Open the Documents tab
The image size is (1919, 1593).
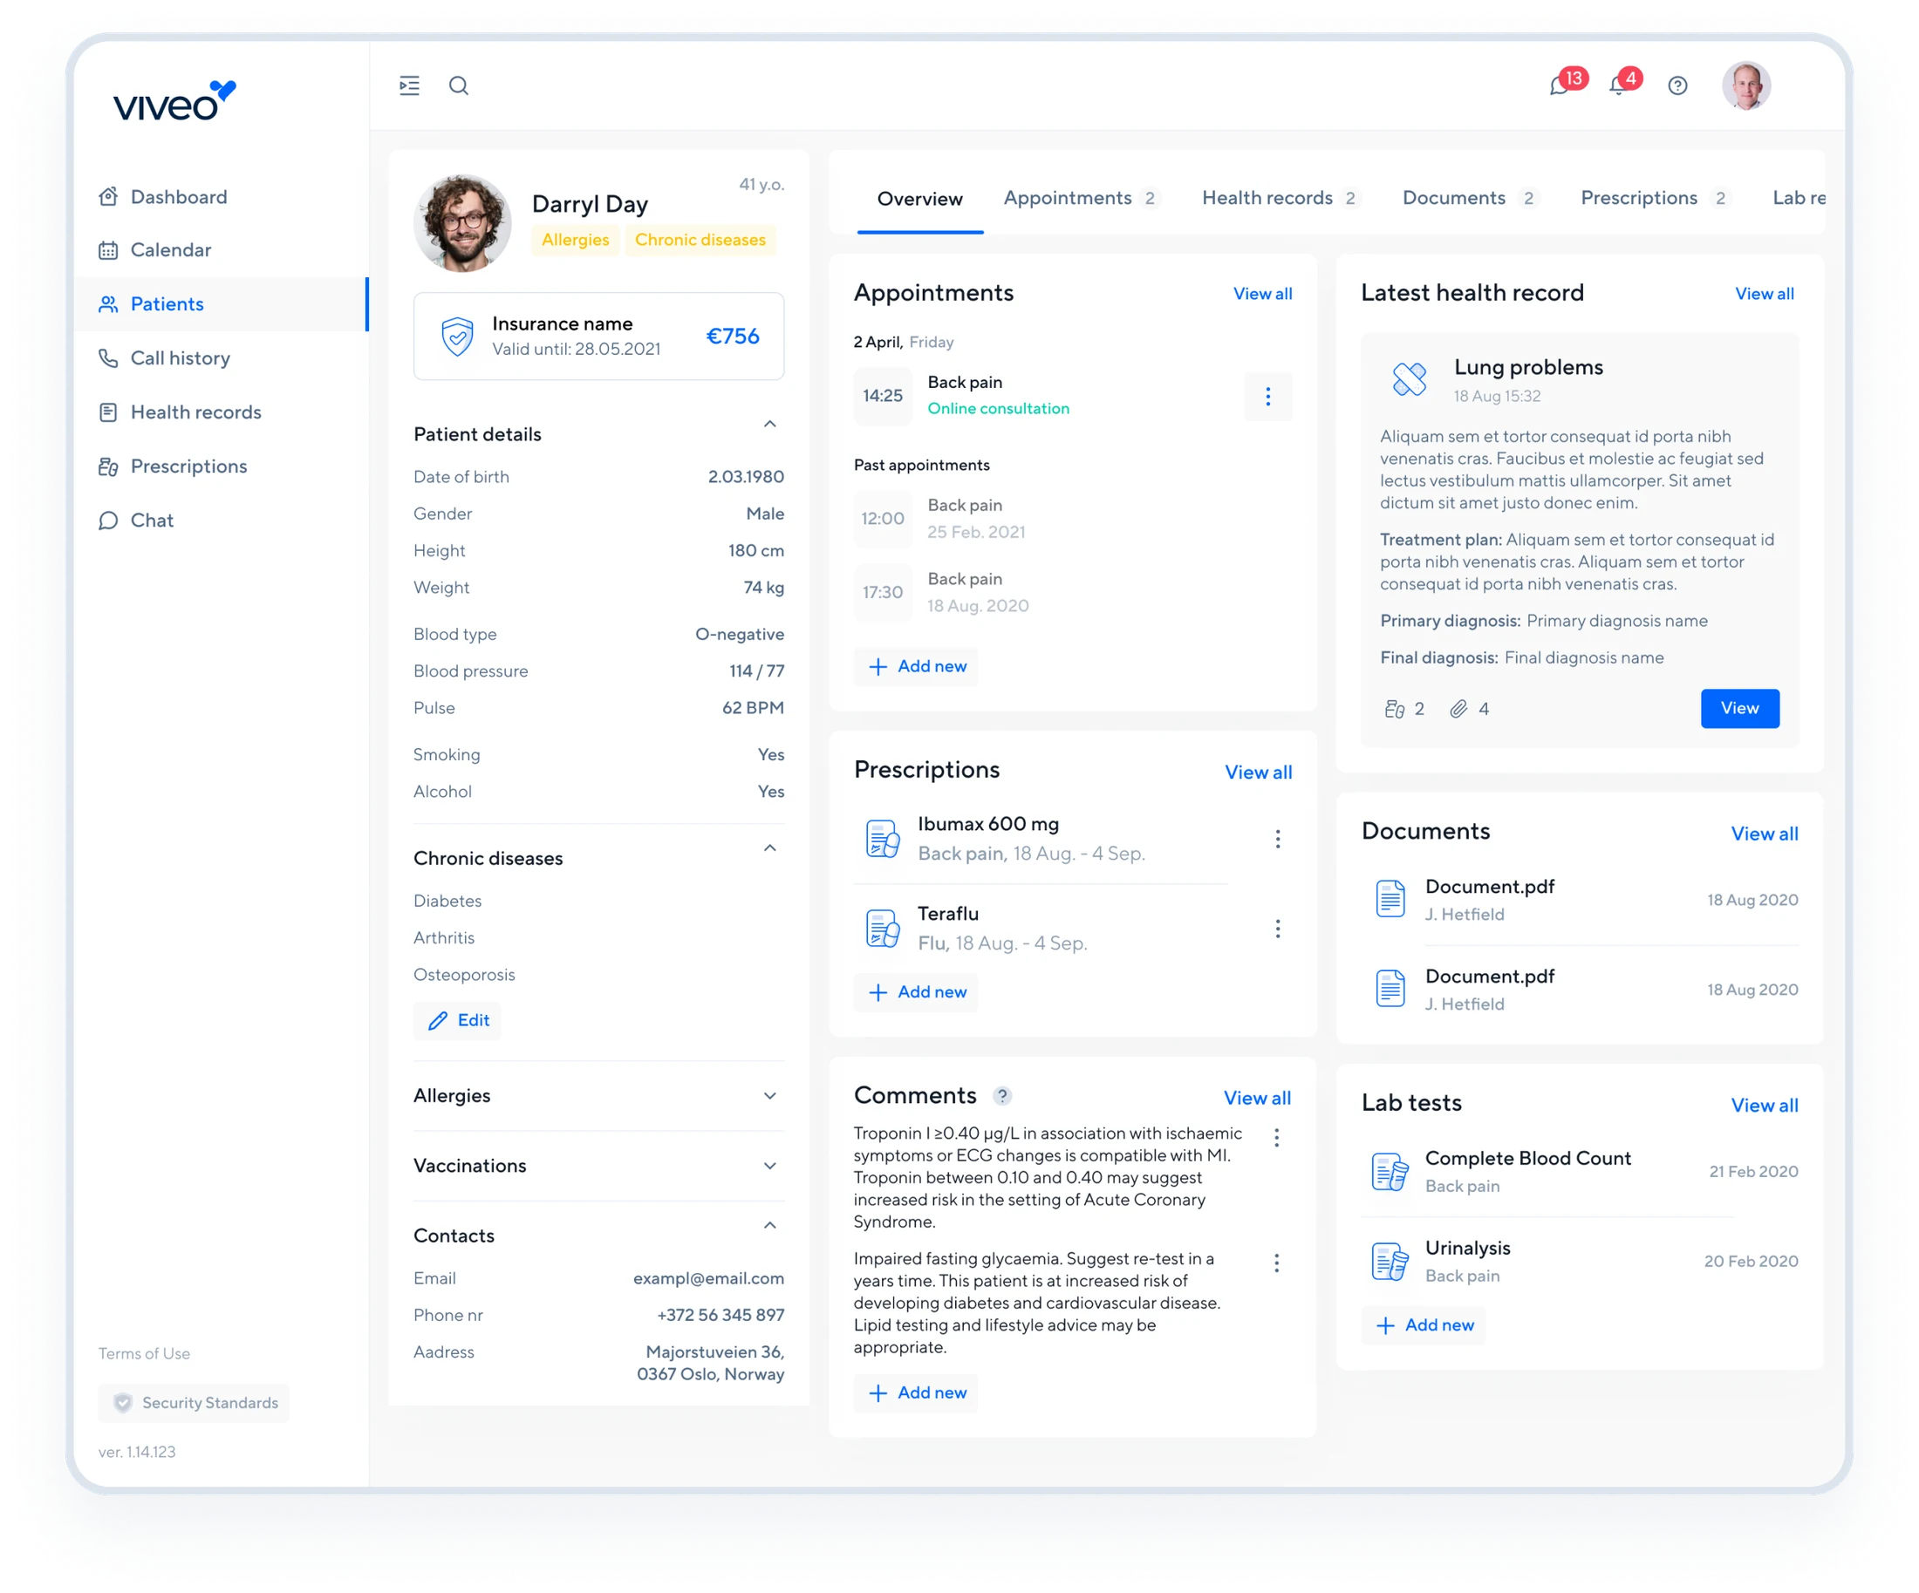coord(1471,198)
